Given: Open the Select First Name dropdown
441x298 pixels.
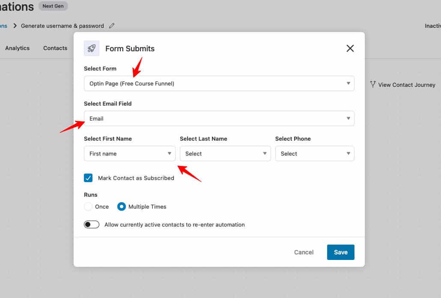Looking at the screenshot, I should (x=129, y=153).
